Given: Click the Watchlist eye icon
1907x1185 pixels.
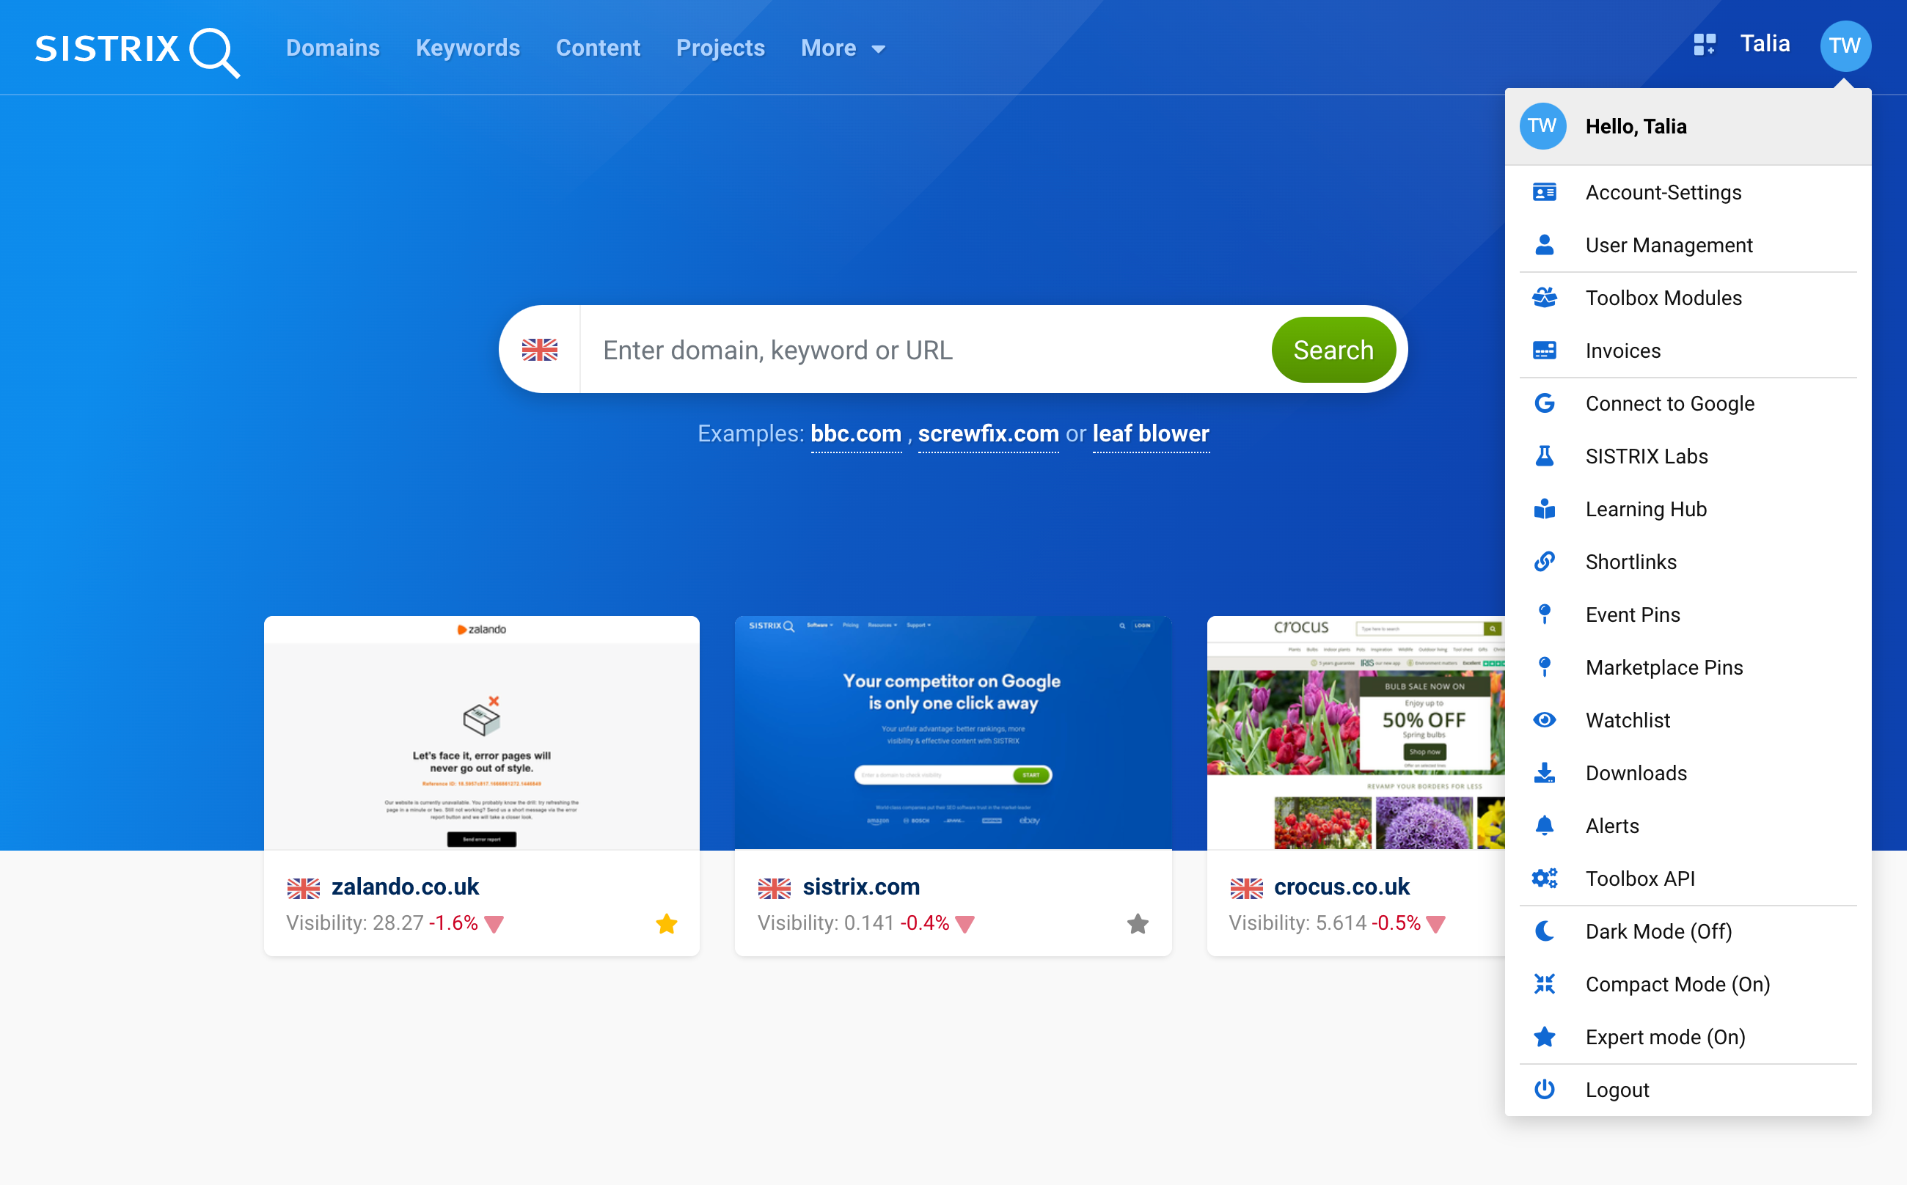Looking at the screenshot, I should [1544, 719].
